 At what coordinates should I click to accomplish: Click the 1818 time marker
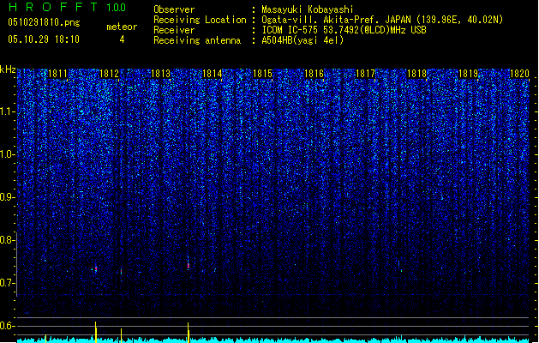[x=416, y=74]
